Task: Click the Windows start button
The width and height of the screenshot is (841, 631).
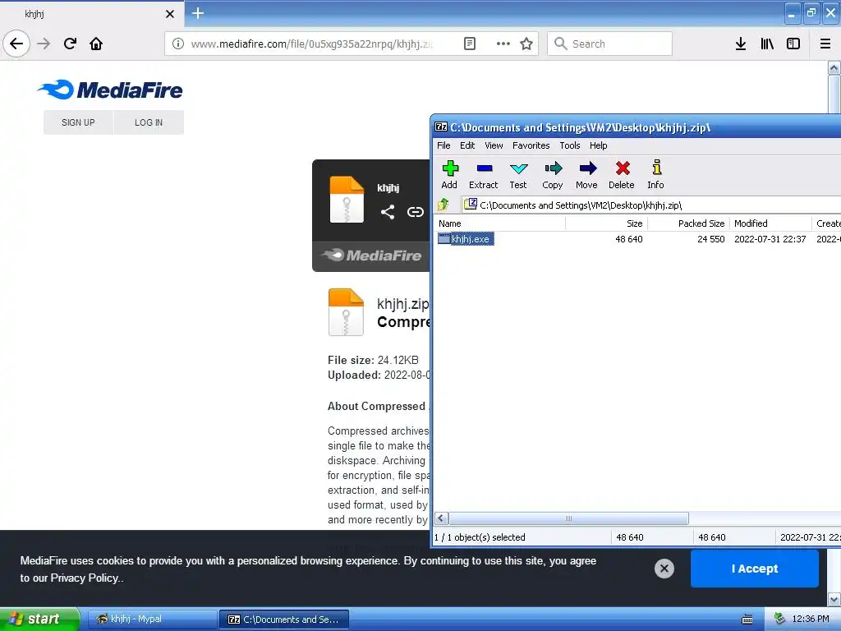Action: pyautogui.click(x=39, y=619)
